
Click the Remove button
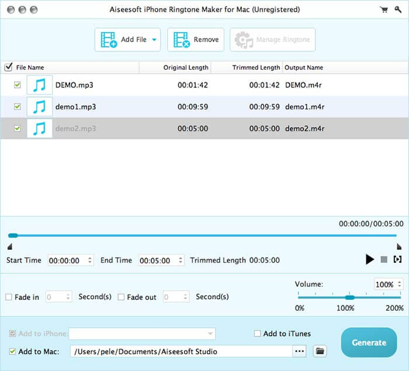tap(196, 40)
